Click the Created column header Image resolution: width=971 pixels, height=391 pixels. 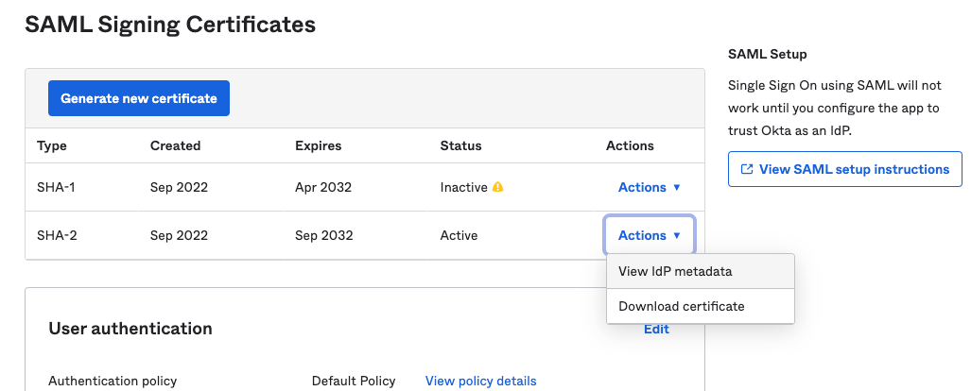tap(175, 145)
